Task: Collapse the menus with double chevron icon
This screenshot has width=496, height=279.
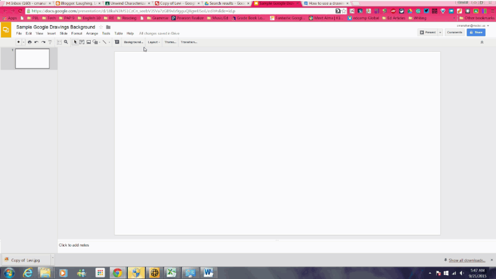Action: pyautogui.click(x=482, y=42)
